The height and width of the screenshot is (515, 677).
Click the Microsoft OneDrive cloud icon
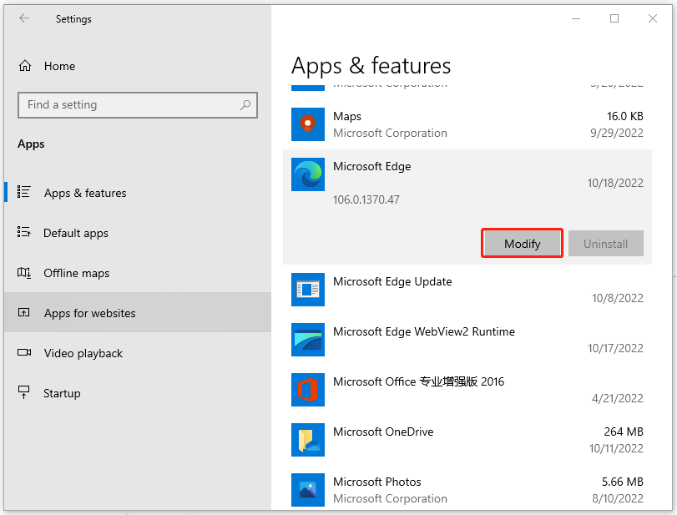coord(308,440)
